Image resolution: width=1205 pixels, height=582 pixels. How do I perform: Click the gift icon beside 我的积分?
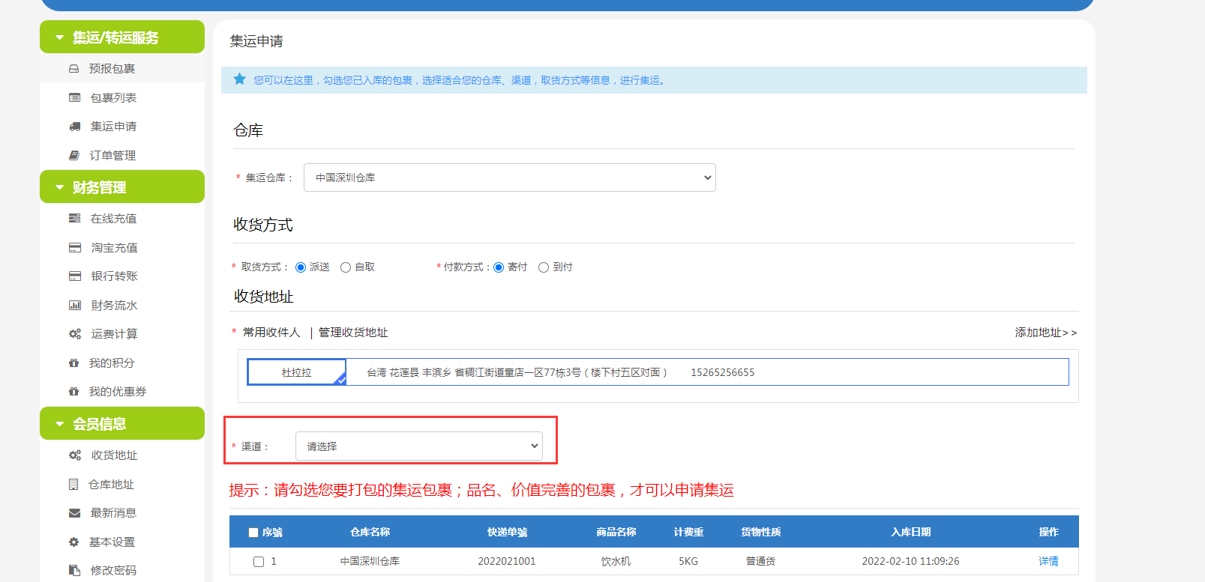click(73, 363)
